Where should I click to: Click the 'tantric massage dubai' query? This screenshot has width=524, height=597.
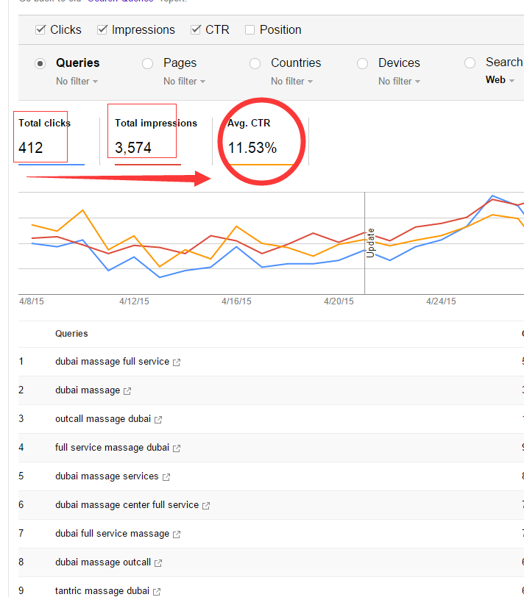tap(102, 591)
